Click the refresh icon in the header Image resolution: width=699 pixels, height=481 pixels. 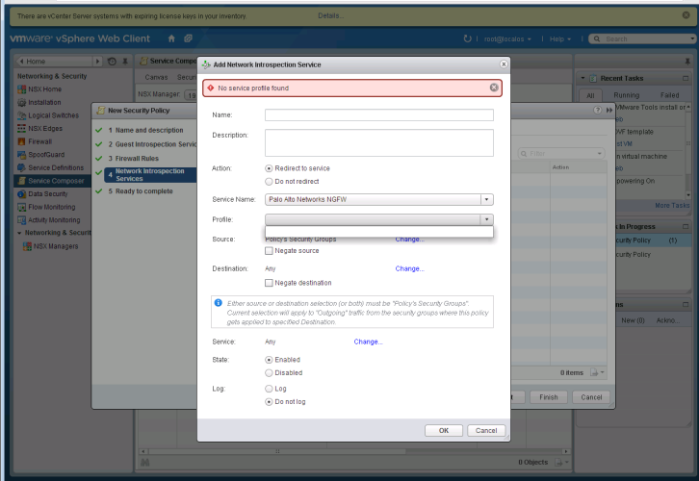pyautogui.click(x=467, y=38)
